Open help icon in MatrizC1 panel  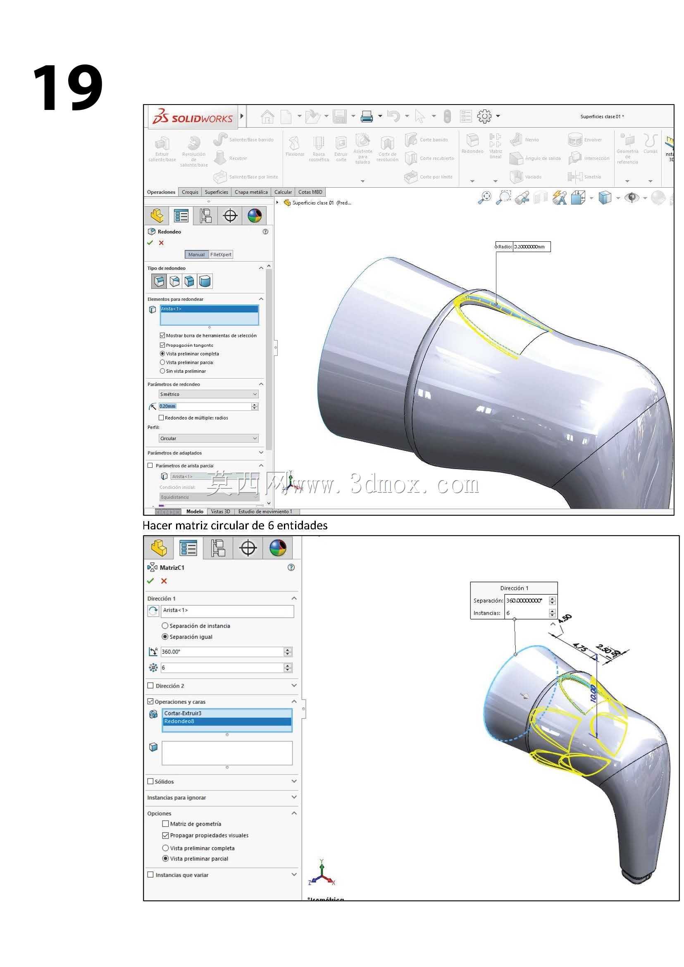[291, 567]
